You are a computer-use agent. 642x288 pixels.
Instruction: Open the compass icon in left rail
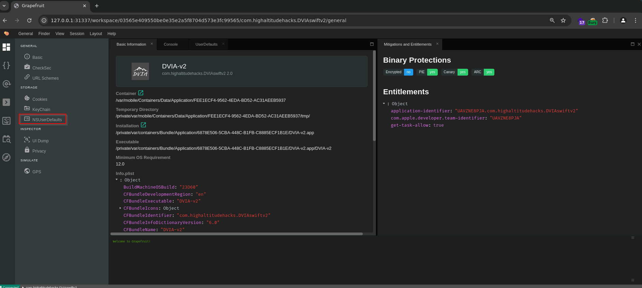click(6, 157)
